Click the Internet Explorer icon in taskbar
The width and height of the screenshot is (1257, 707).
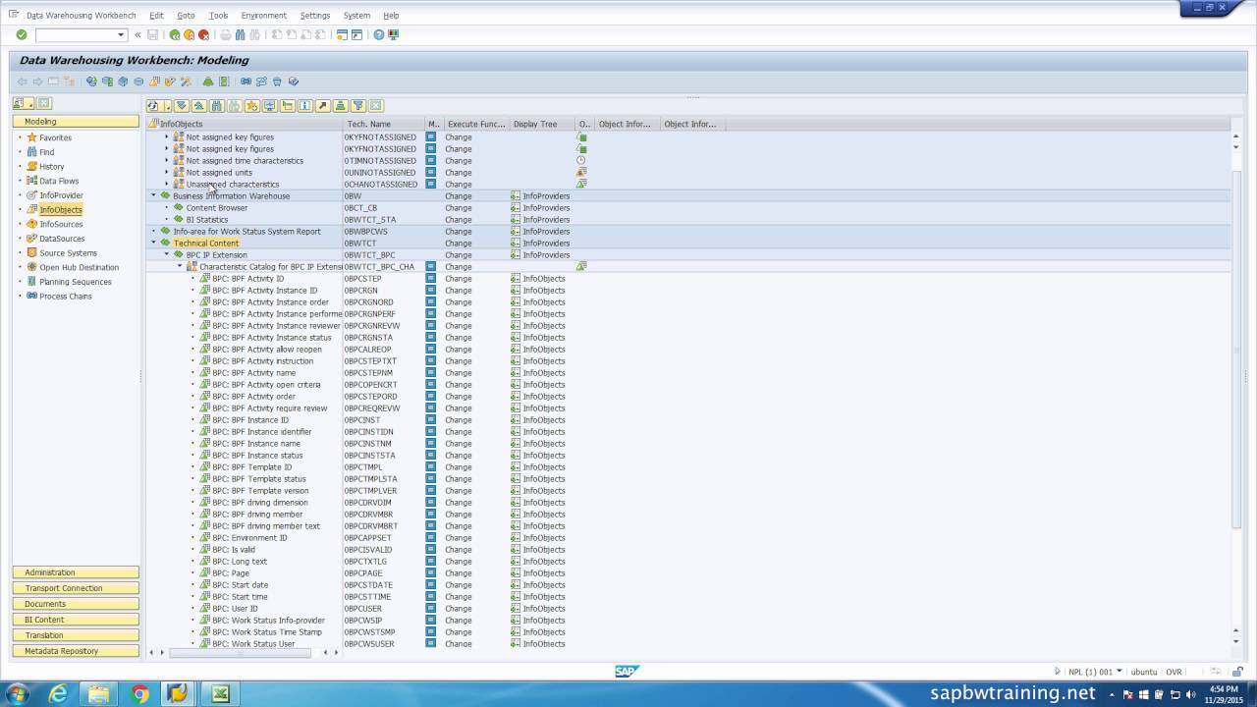pyautogui.click(x=59, y=694)
